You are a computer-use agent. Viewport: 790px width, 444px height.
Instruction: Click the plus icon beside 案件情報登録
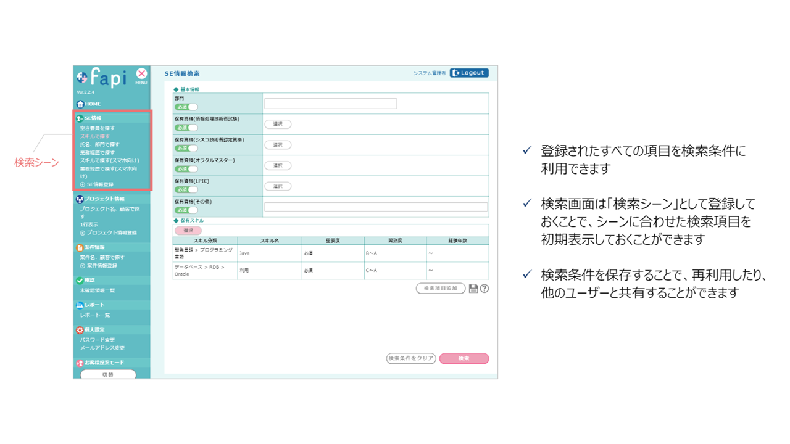pyautogui.click(x=83, y=266)
